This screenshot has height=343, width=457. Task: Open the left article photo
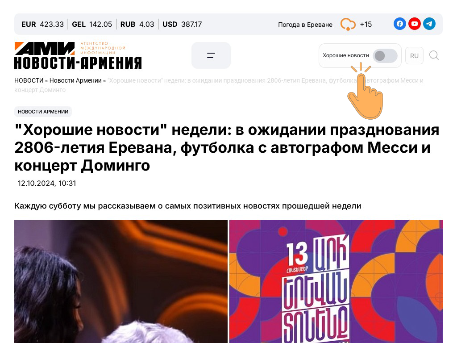[120, 281]
